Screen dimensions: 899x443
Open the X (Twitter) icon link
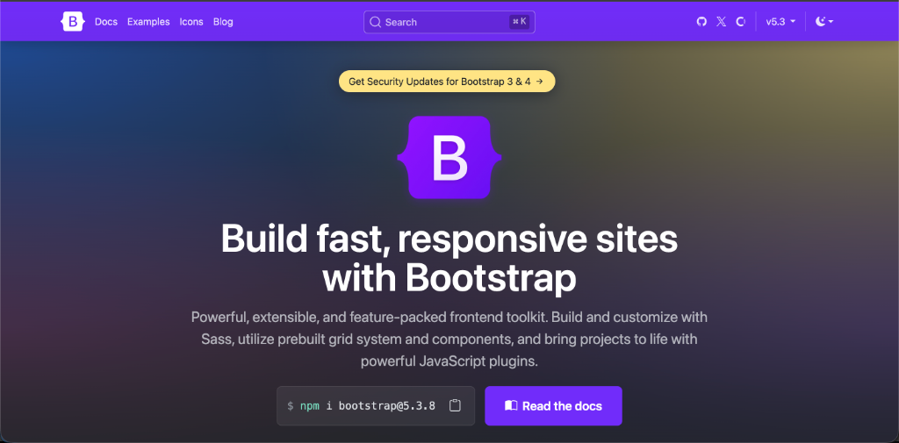point(722,22)
